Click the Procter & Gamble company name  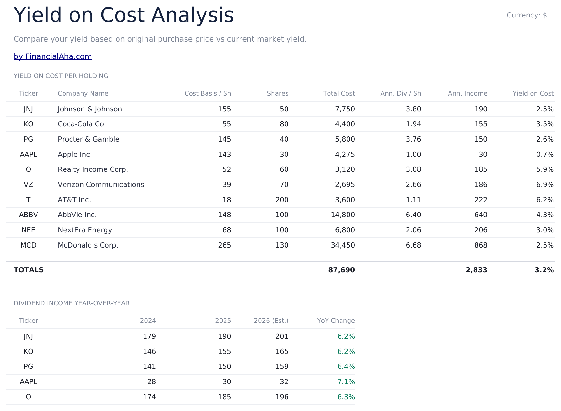point(89,139)
